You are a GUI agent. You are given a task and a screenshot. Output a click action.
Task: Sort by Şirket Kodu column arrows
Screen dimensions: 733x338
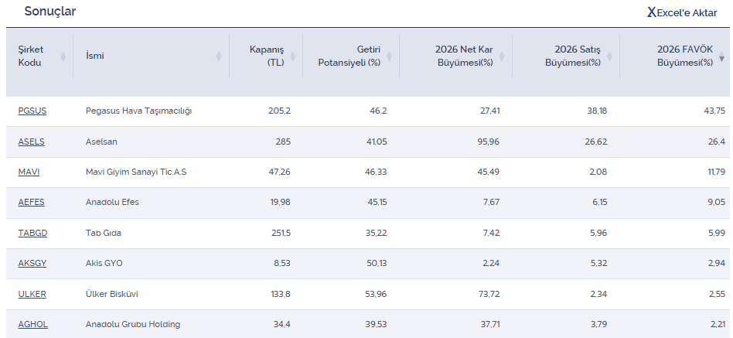tap(63, 56)
